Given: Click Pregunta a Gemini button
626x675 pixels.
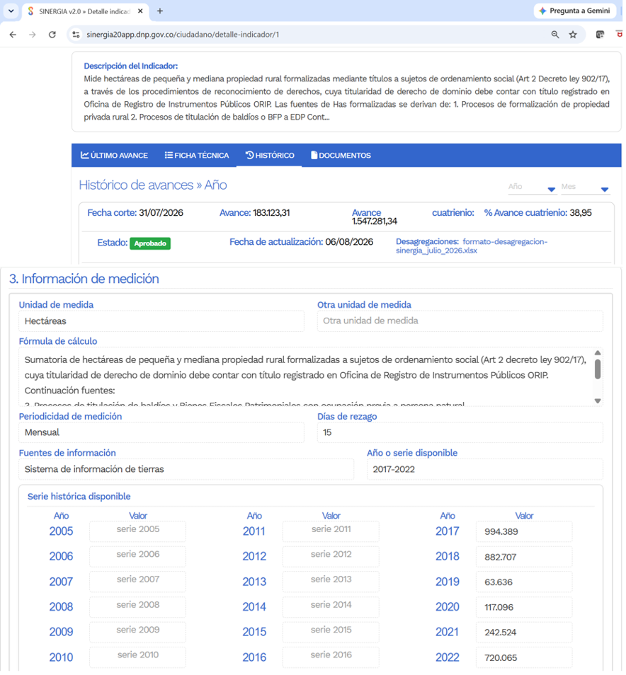Looking at the screenshot, I should tap(575, 11).
